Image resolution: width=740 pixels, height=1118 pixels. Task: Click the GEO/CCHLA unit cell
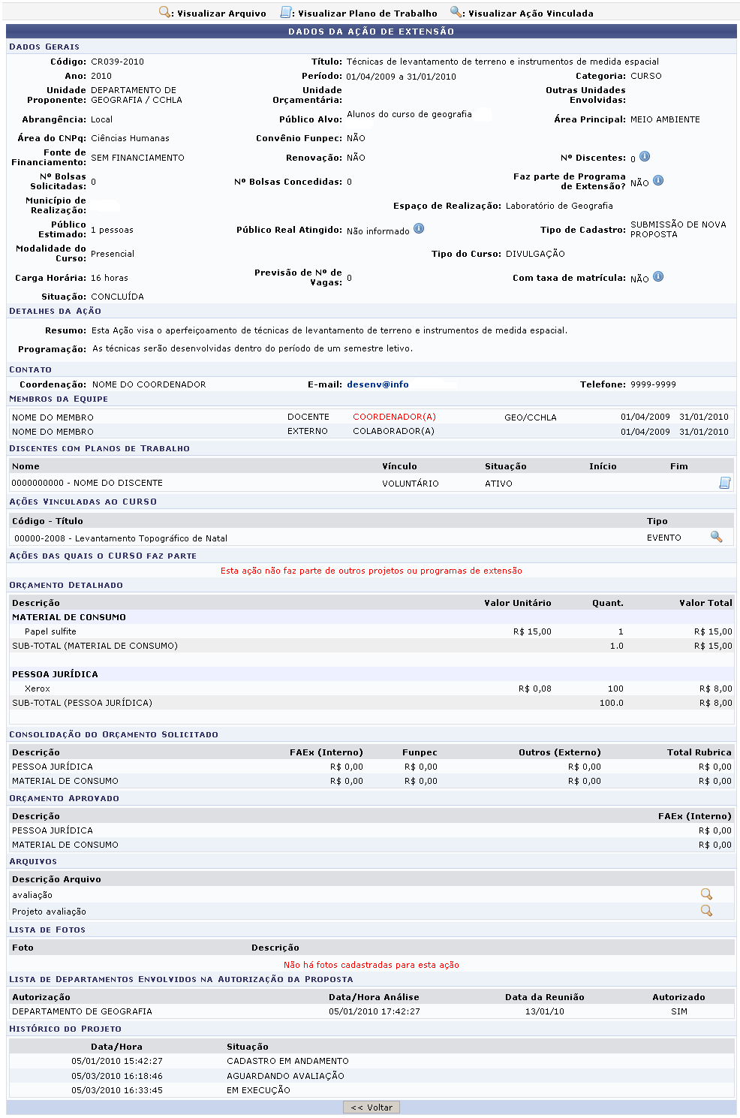(531, 417)
